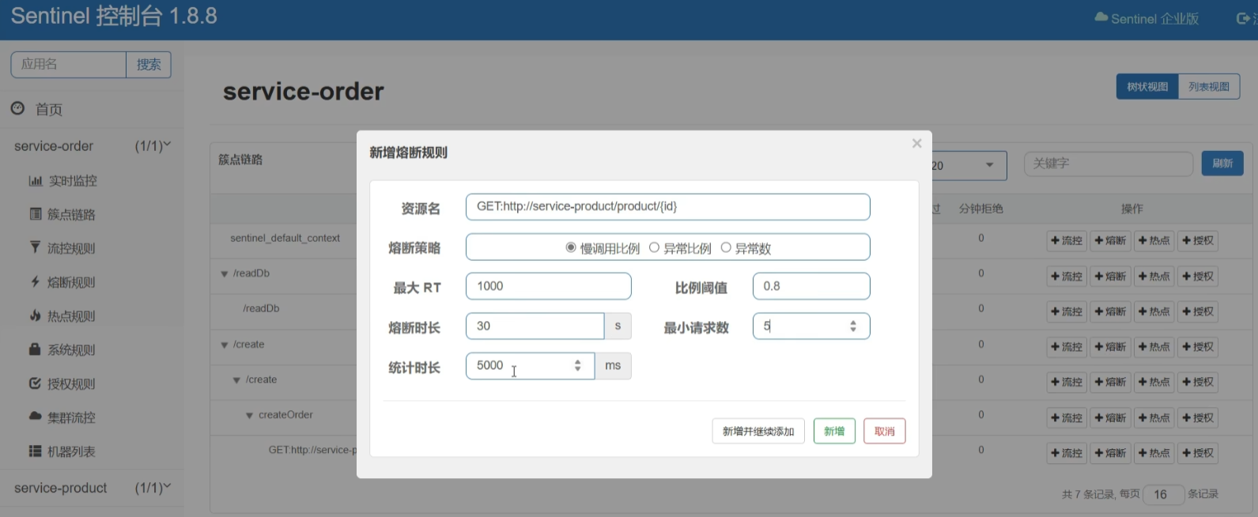The height and width of the screenshot is (517, 1258).
Task: Click 新增并继续添加 button
Action: (758, 431)
